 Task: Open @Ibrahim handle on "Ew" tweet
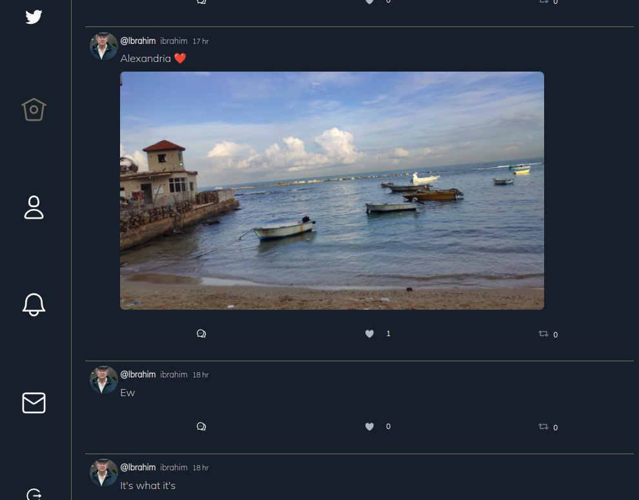[138, 375]
